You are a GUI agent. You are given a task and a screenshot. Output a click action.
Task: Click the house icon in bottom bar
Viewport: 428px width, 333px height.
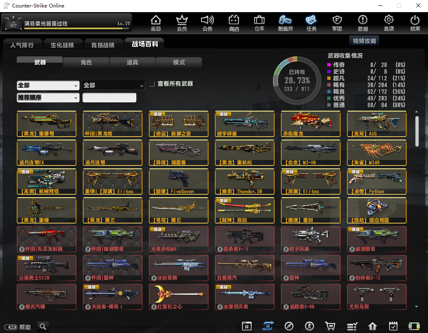coord(372,326)
